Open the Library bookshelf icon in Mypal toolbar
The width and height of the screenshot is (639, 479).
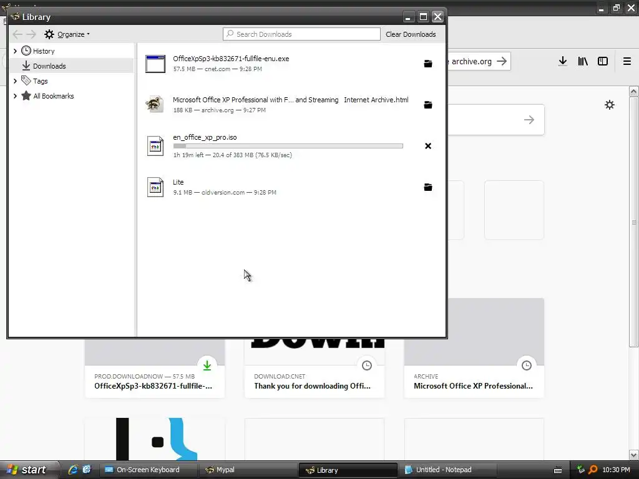pos(583,61)
